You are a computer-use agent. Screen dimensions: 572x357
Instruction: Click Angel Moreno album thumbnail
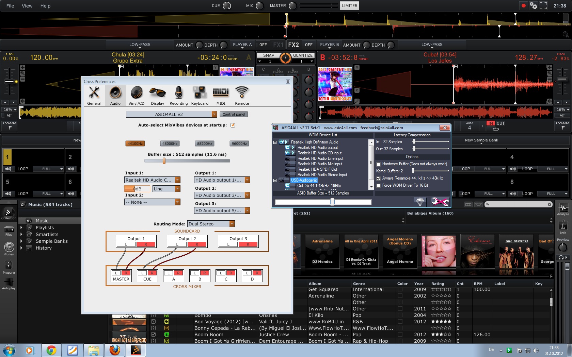pyautogui.click(x=400, y=252)
